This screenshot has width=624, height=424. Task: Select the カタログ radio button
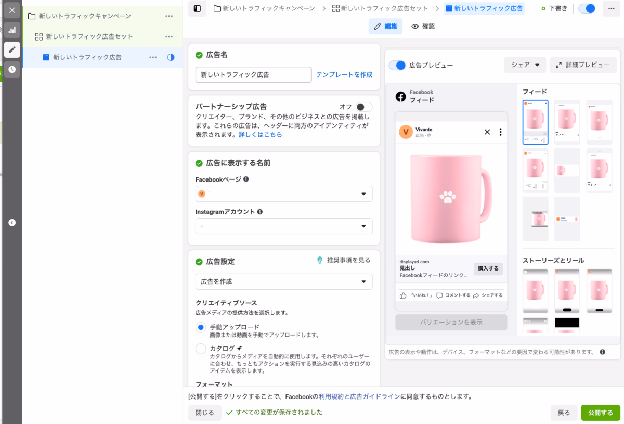[201, 349]
